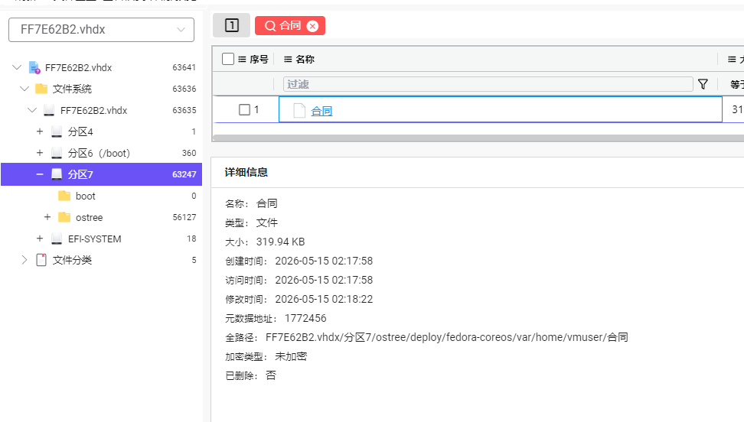The width and height of the screenshot is (744, 422).
Task: Click the ostree folder icon
Action: click(64, 217)
